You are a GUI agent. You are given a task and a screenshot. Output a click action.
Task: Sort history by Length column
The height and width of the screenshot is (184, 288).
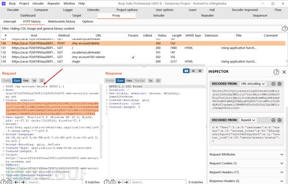177,35
